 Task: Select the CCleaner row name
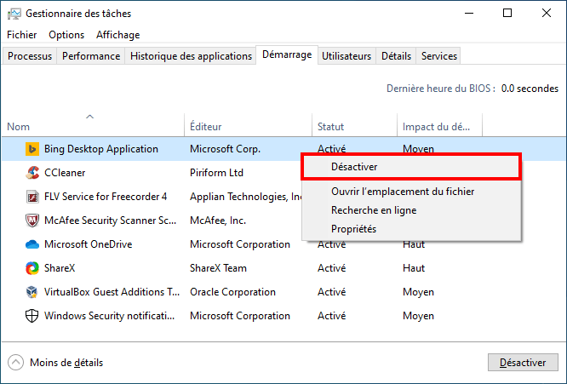pos(65,173)
